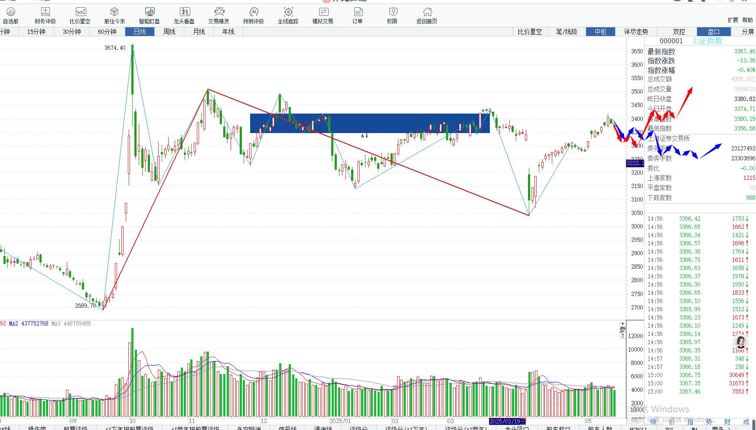Toggle the 中枢 overlay button
Viewport: 756px width, 430px height.
(600, 32)
